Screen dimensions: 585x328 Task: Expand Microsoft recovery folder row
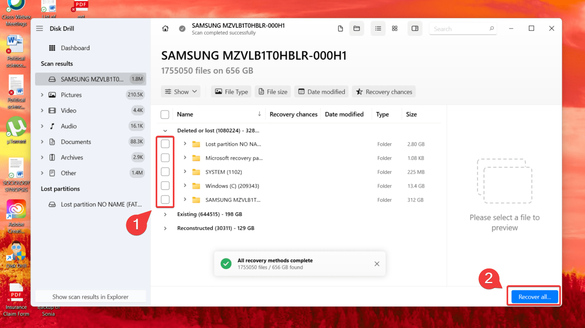[185, 158]
